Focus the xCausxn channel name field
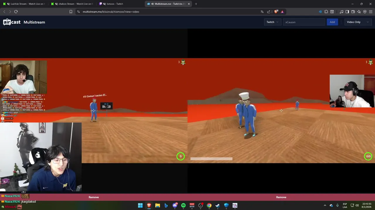Screen dimensions: 375x210 [x=304, y=22]
